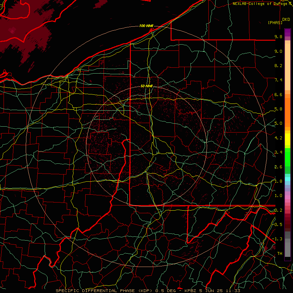Click the 8.2 value on the color scale

278,65
